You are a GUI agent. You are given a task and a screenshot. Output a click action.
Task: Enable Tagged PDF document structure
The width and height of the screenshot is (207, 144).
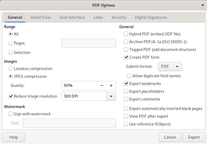126,49
